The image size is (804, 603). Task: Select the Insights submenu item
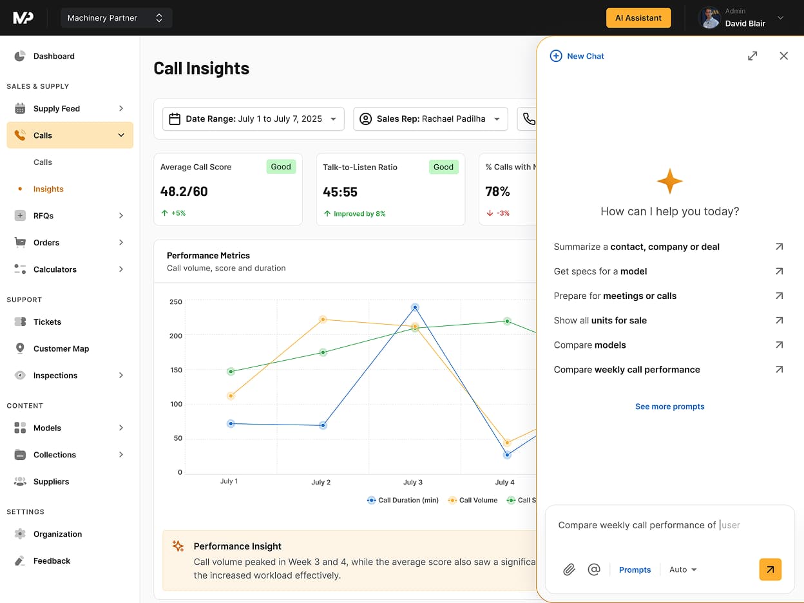(x=48, y=189)
